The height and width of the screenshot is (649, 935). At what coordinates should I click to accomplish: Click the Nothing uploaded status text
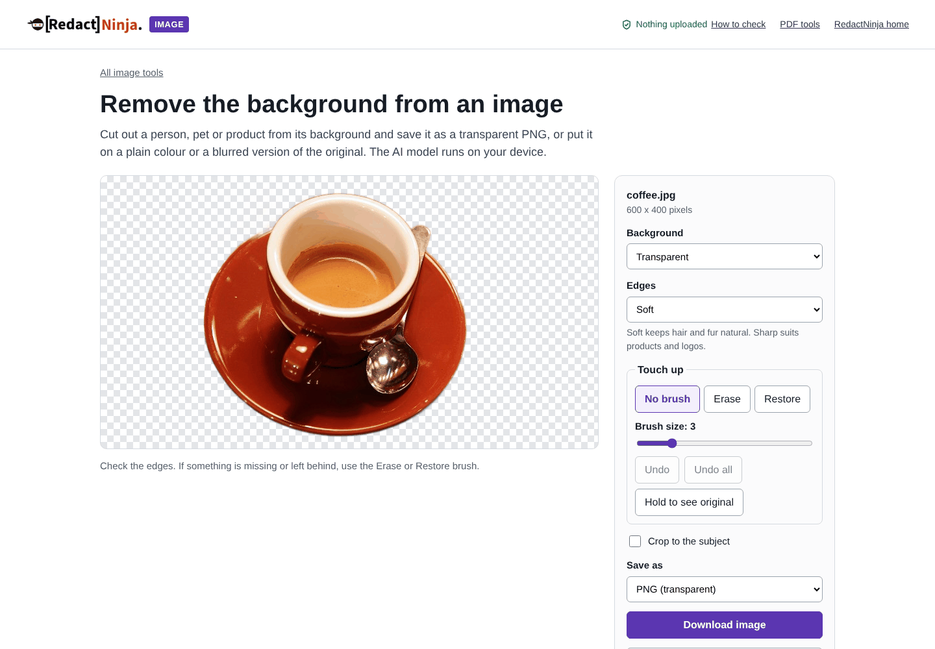point(671,24)
